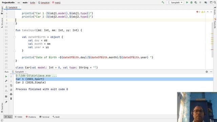Image resolution: width=217 pixels, height=122 pixels.
Task: Click the fold end marker on line 9
Action: point(15,23)
